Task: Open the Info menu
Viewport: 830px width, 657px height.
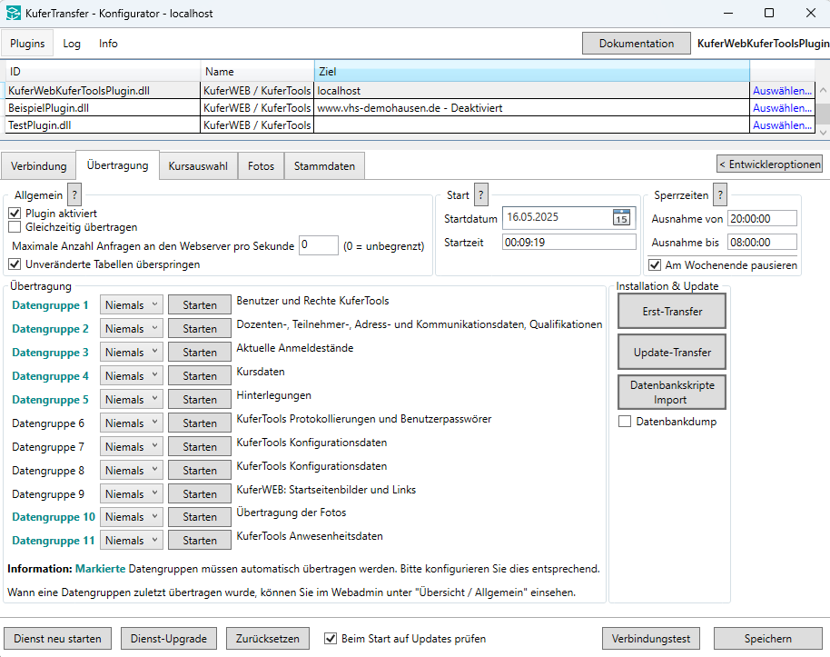Action: point(108,44)
